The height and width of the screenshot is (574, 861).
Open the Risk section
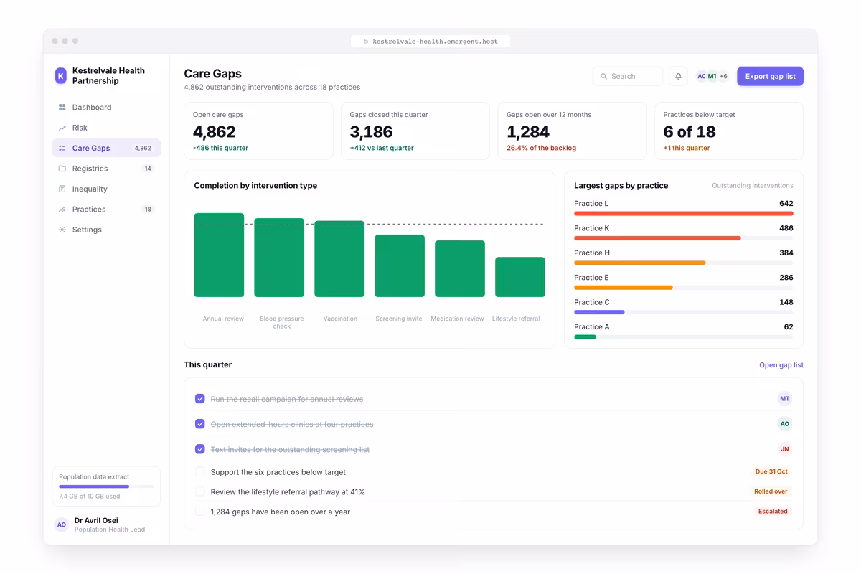pos(106,128)
